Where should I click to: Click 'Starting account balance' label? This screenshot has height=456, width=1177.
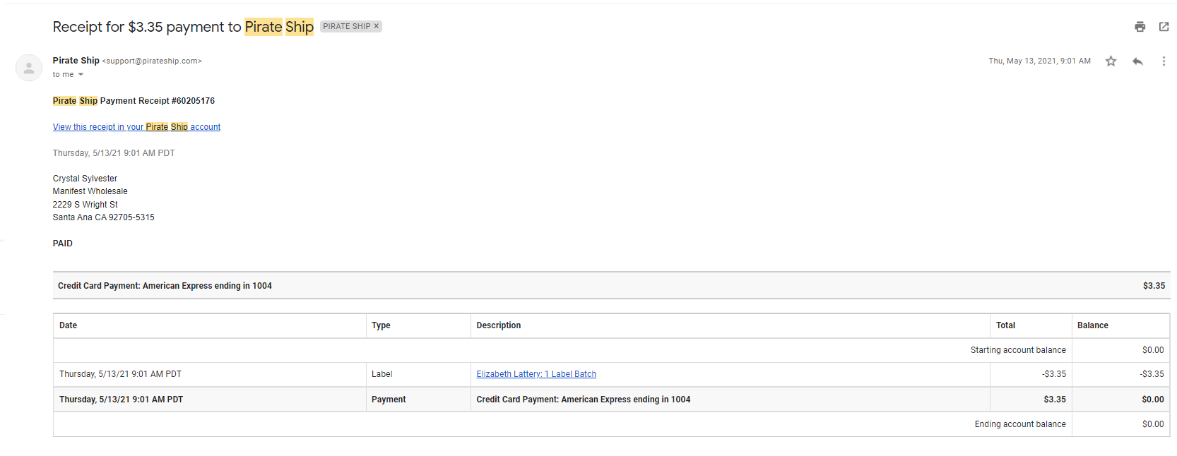(x=1017, y=350)
